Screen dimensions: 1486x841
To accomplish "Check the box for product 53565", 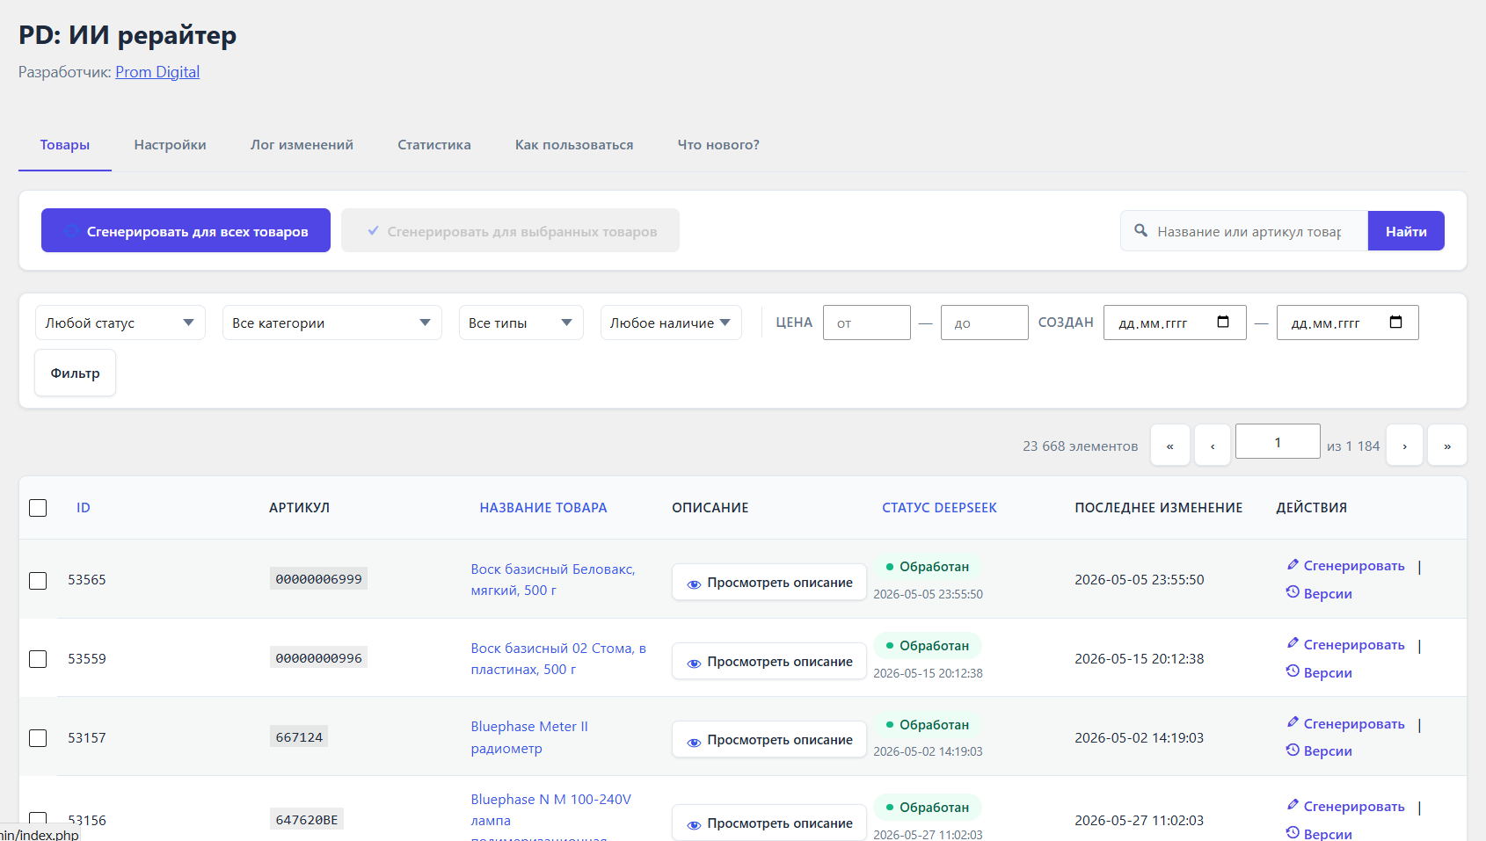I will (38, 580).
